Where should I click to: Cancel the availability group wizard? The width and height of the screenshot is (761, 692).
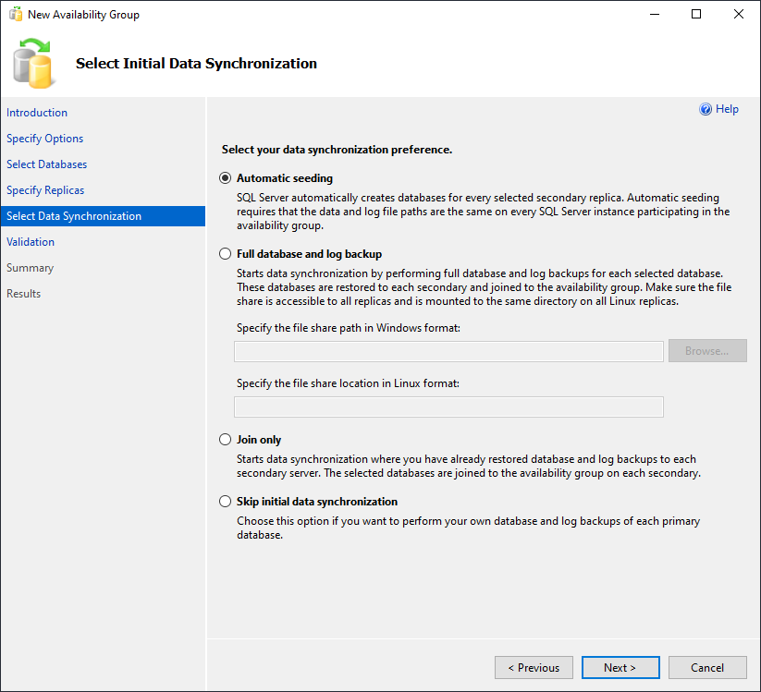(707, 668)
